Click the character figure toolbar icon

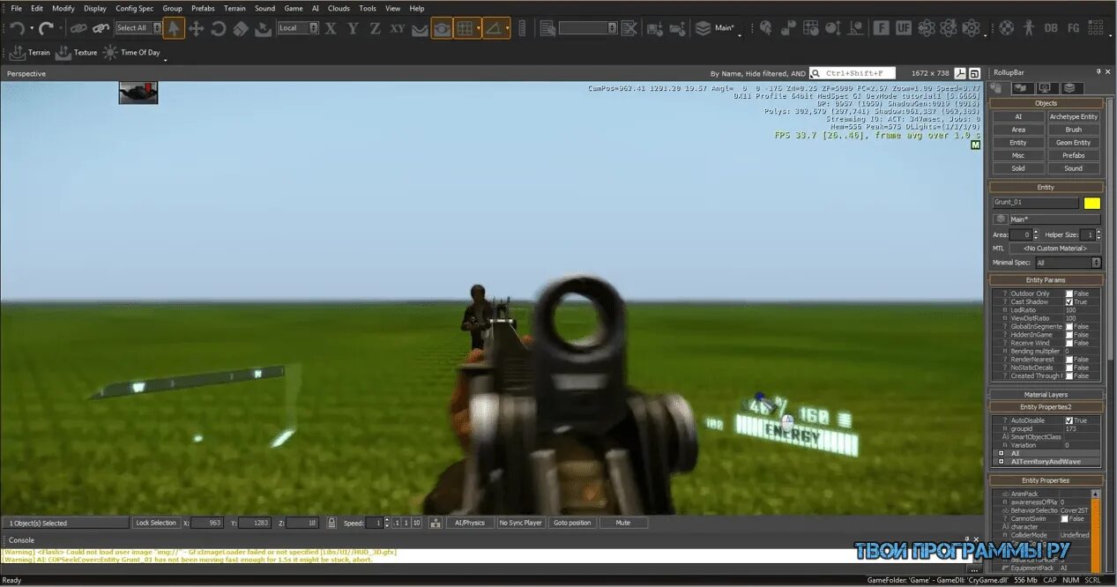pyautogui.click(x=1028, y=28)
